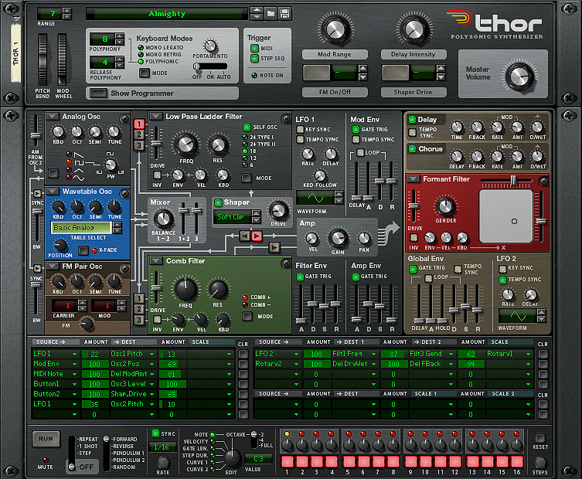This screenshot has height=479, width=582.
Task: Adjust the portamento mode slider switch
Action: 210,66
